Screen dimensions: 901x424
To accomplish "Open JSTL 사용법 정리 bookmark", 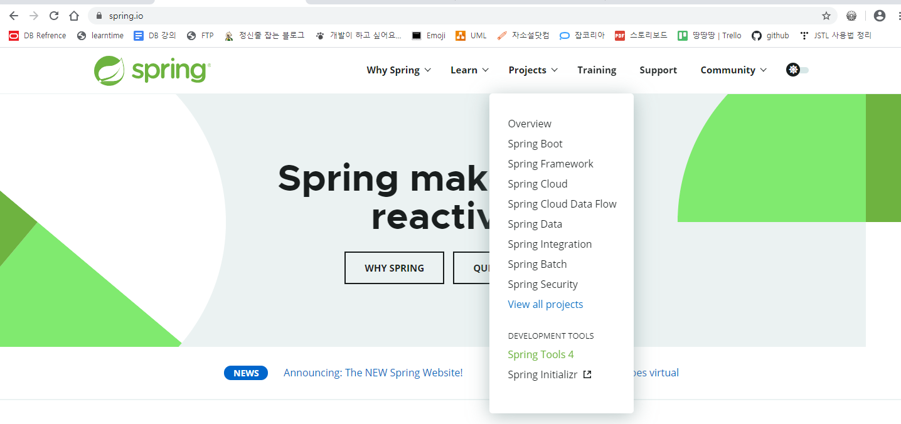I will [x=835, y=36].
